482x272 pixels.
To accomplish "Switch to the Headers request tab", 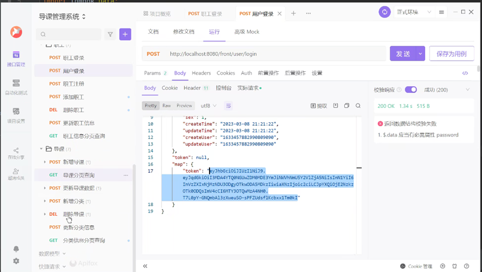I will [201, 73].
